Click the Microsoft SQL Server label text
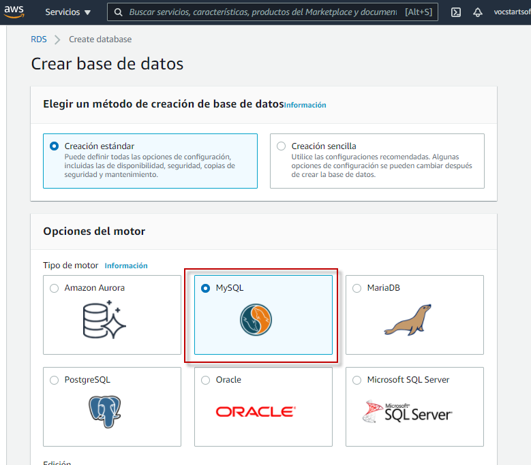The image size is (531, 465). point(408,380)
